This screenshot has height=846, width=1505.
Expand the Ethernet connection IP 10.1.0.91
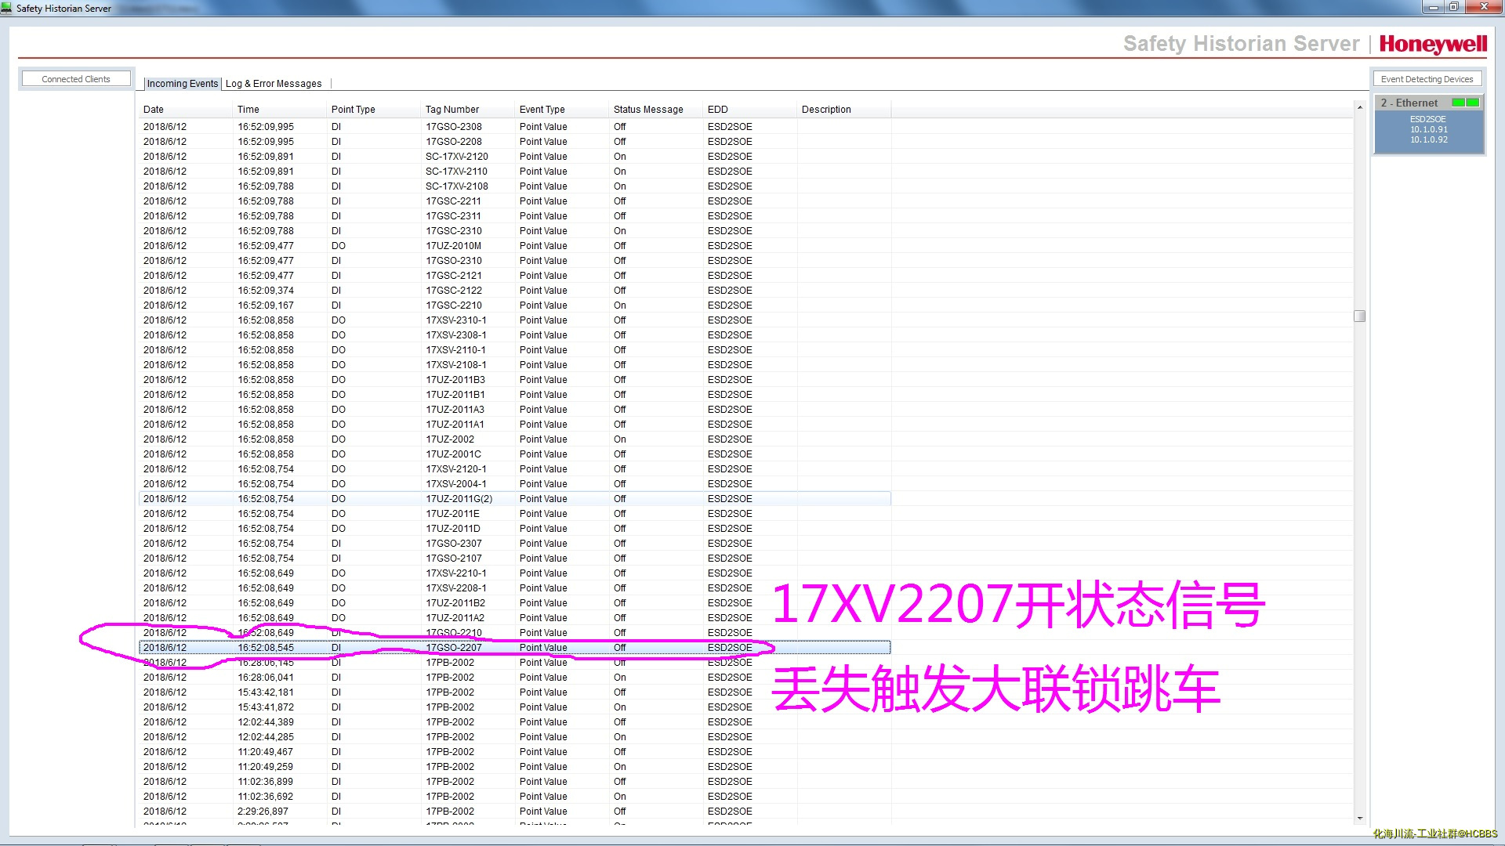[x=1428, y=129]
